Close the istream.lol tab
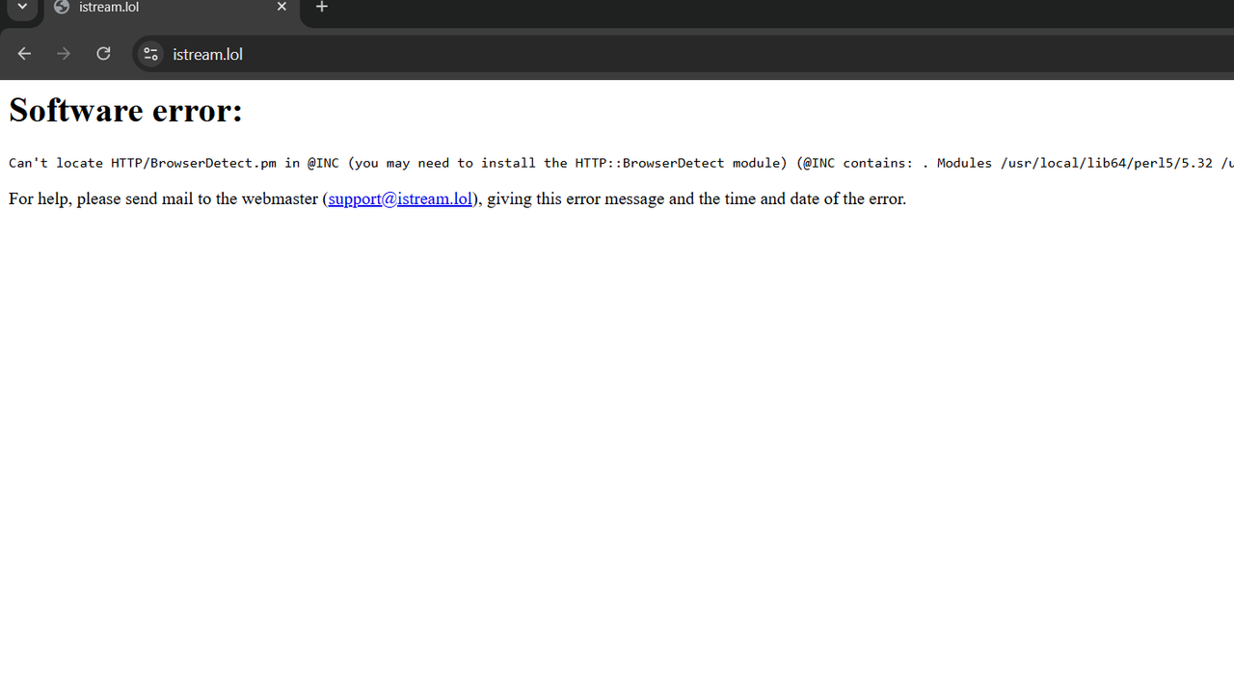This screenshot has width=1234, height=683. 282,7
